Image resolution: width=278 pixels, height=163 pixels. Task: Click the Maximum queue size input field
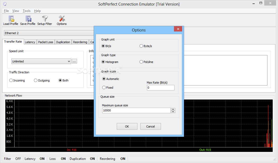coord(136,110)
